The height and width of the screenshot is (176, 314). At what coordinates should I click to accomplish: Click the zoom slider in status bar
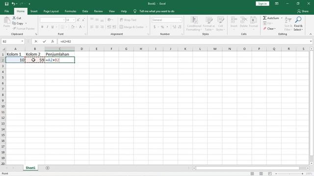tap(289, 174)
